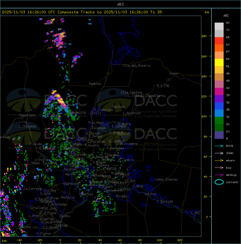This screenshot has width=241, height=244.
Task: Click the 'V_Flores' map label
Action: tap(44, 234)
